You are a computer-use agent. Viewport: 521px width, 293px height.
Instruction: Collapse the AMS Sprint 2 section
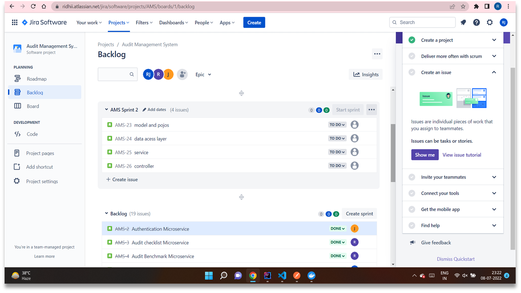pos(107,109)
